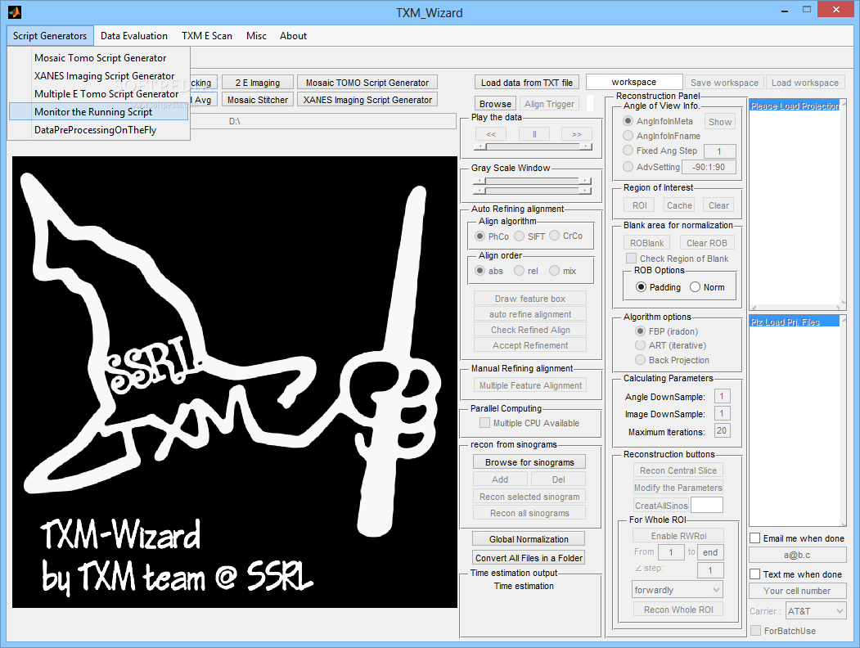Open the forwardly direction dropdown
Screen dimensions: 860x648
pos(678,590)
